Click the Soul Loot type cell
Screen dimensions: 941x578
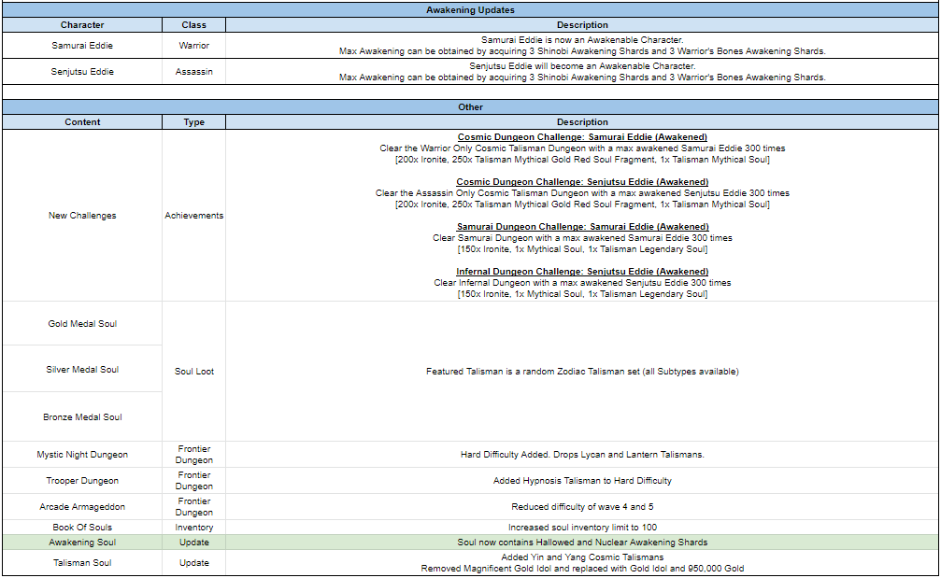coord(194,372)
